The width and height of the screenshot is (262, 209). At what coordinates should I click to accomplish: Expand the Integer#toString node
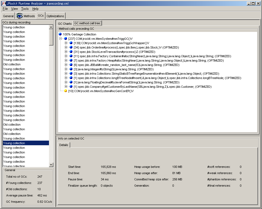pos(66,69)
